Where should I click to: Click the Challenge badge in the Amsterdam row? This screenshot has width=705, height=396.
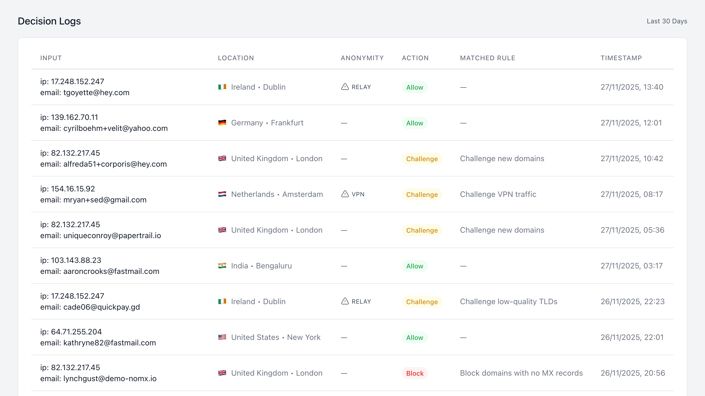coord(422,194)
